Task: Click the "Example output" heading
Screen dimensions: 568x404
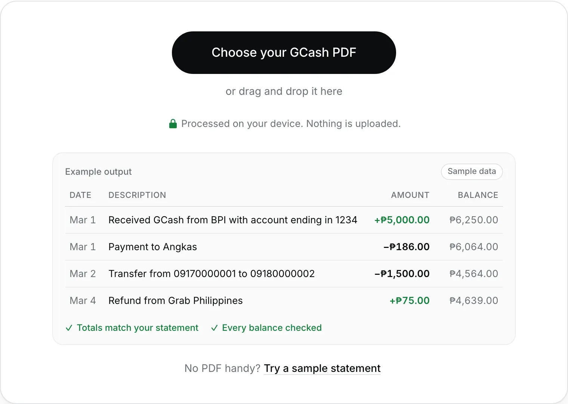Action: [x=98, y=172]
